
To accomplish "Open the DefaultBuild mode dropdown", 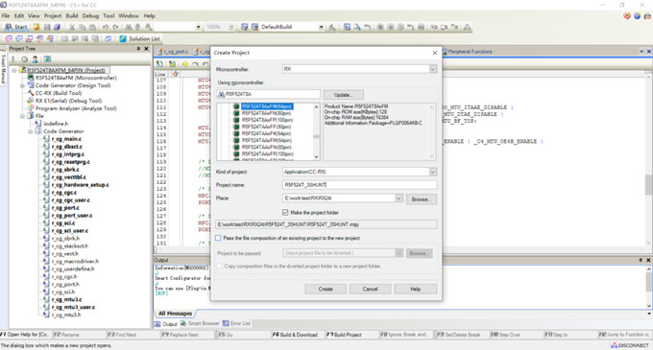I will [x=321, y=27].
